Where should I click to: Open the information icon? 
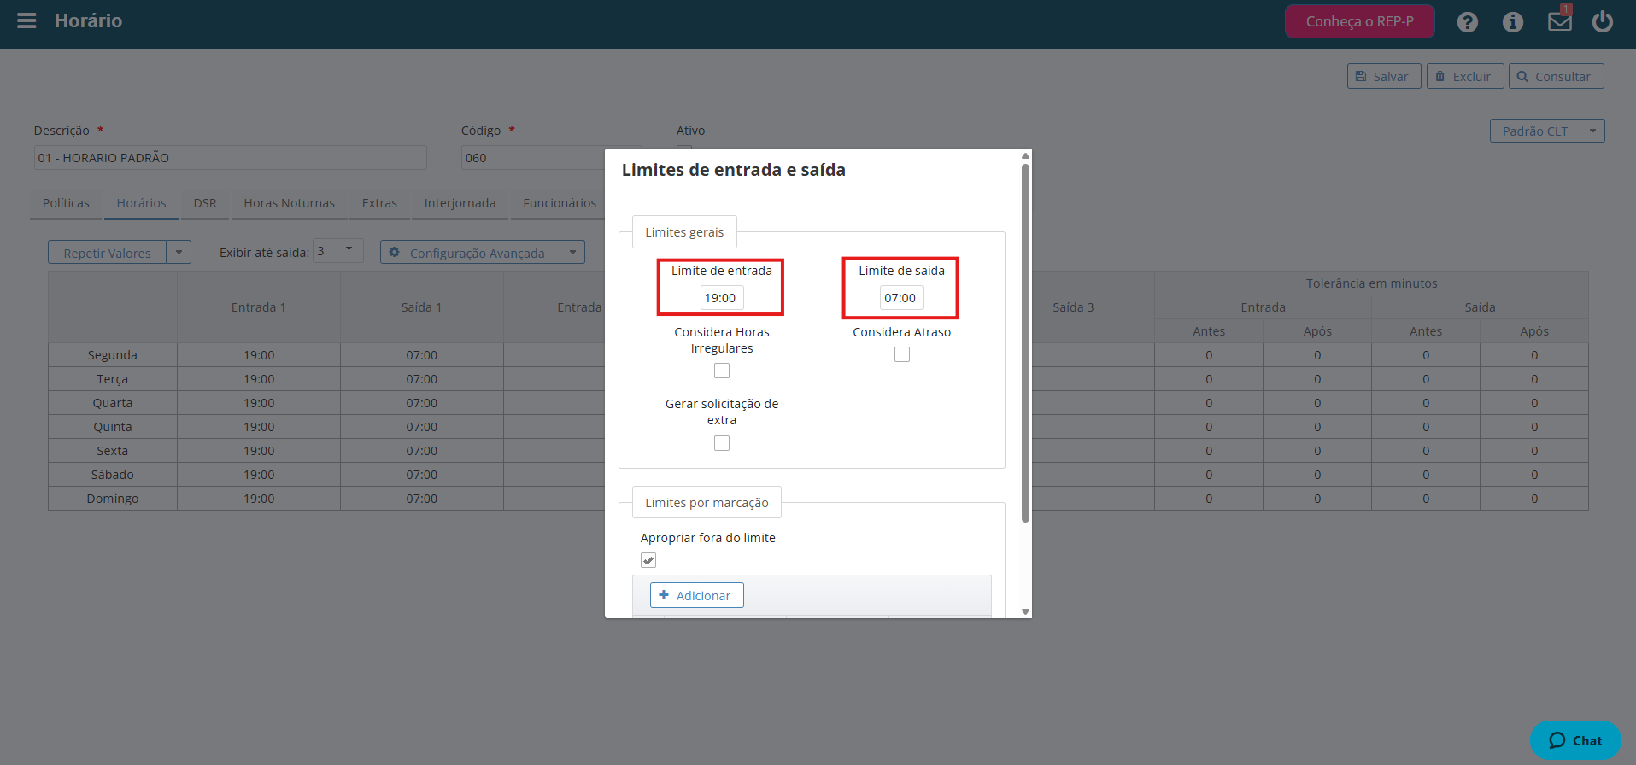[1513, 22]
